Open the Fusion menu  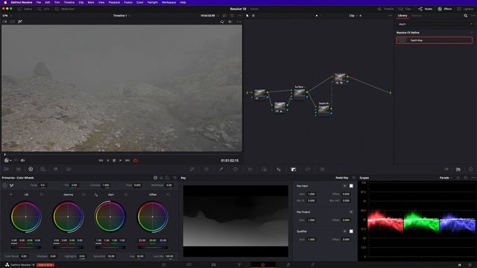click(128, 2)
